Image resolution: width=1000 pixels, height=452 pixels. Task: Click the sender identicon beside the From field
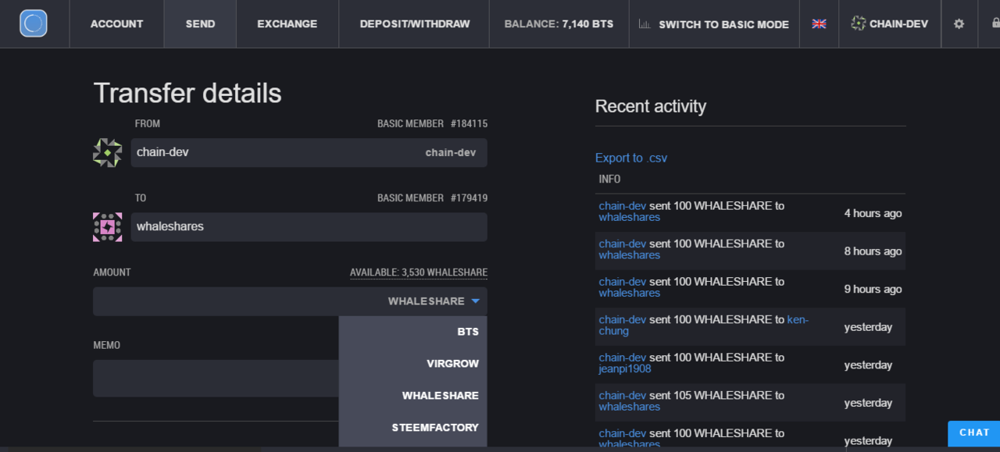pos(107,153)
